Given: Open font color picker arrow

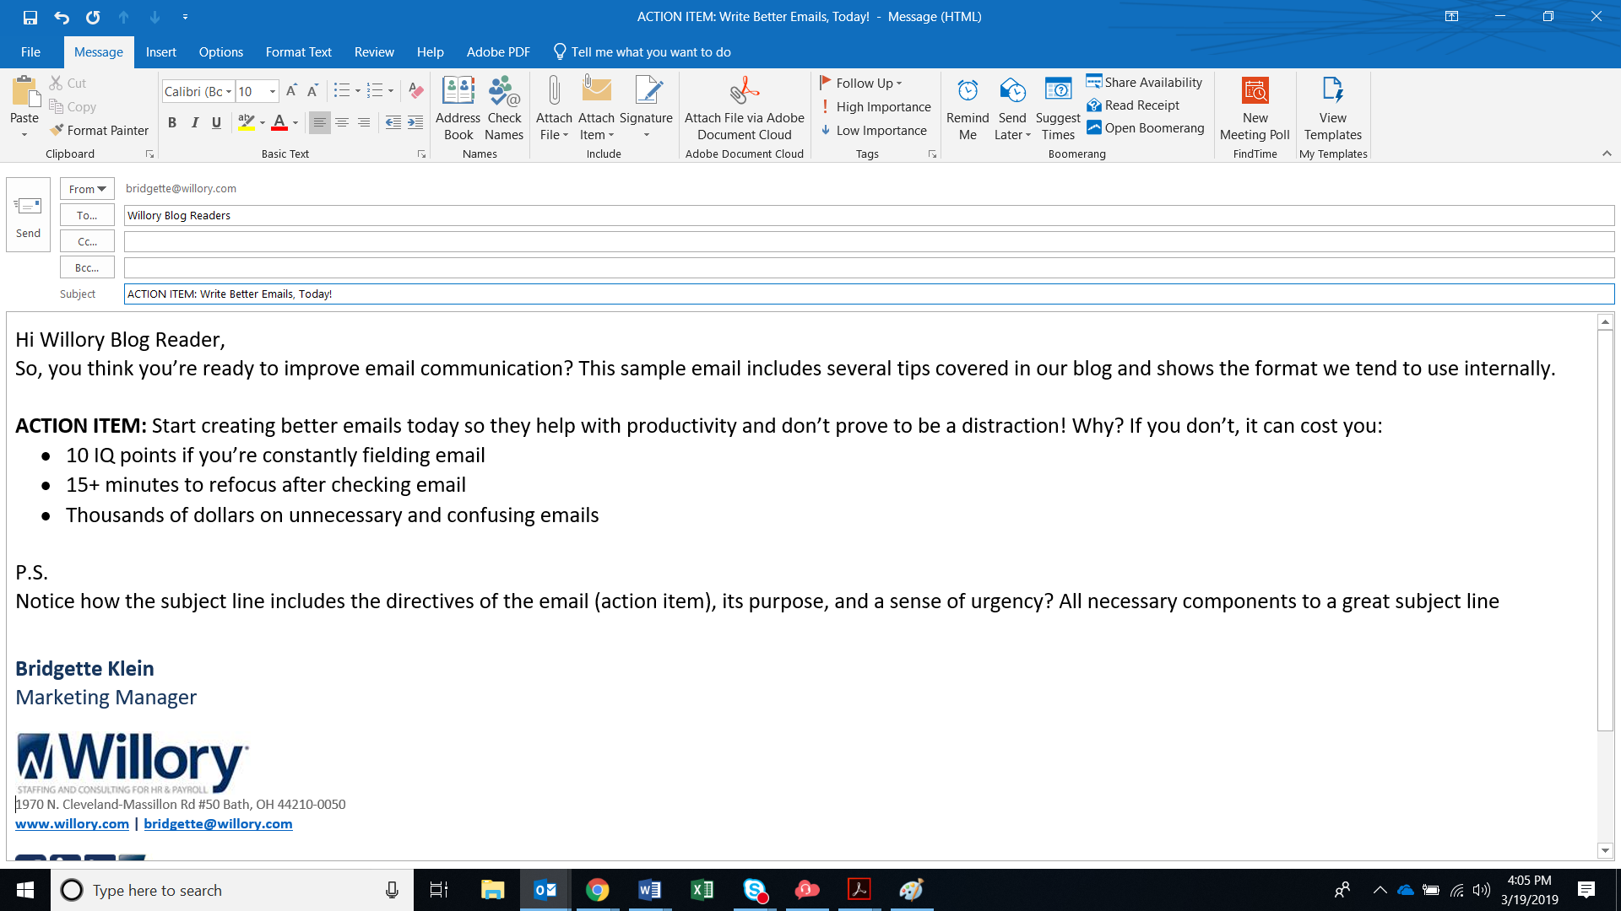Looking at the screenshot, I should pyautogui.click(x=295, y=123).
